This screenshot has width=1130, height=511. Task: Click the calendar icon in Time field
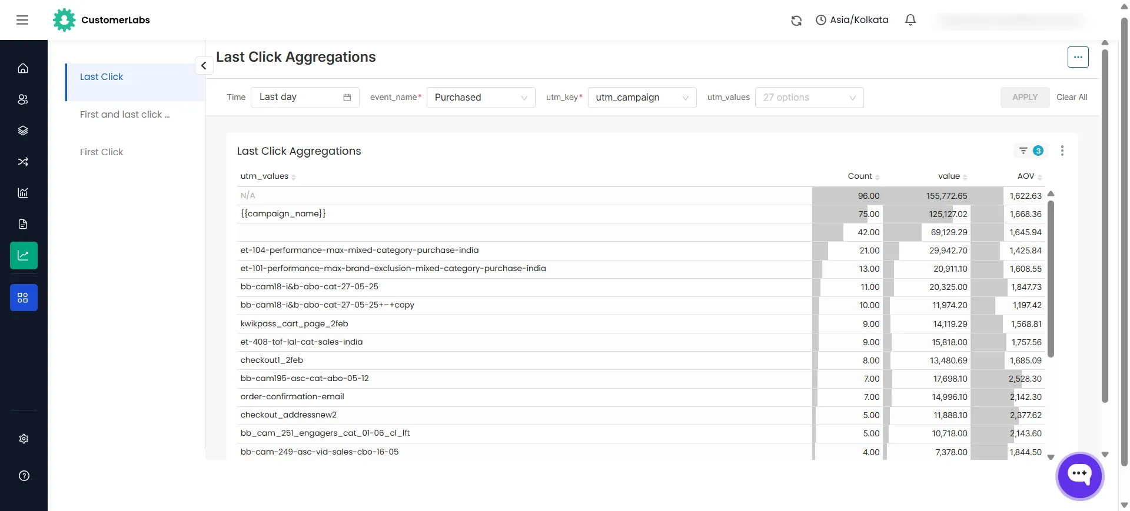347,98
